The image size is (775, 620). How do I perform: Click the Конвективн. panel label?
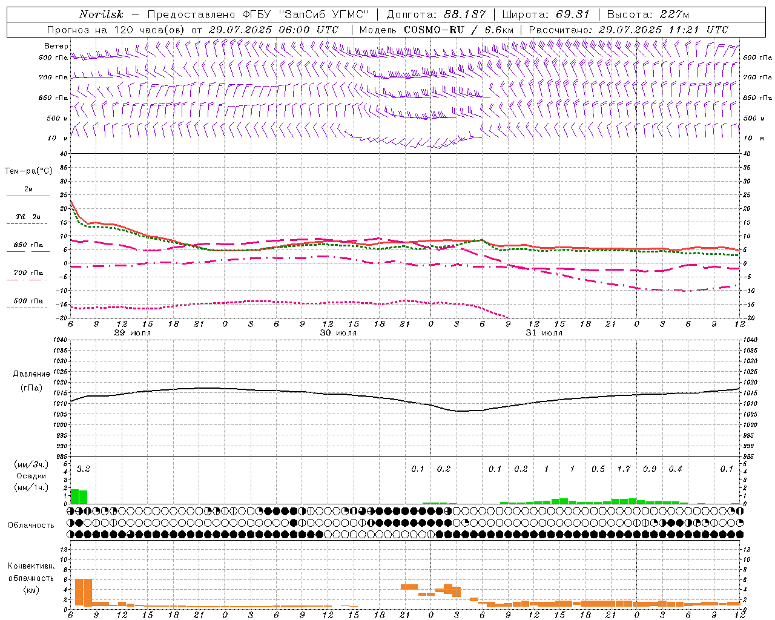coord(31,566)
